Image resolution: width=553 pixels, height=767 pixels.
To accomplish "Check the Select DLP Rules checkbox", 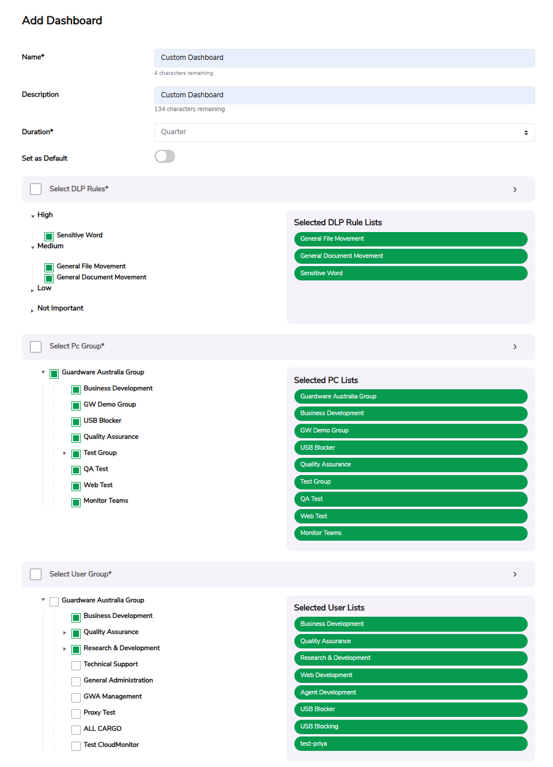I will 35,189.
